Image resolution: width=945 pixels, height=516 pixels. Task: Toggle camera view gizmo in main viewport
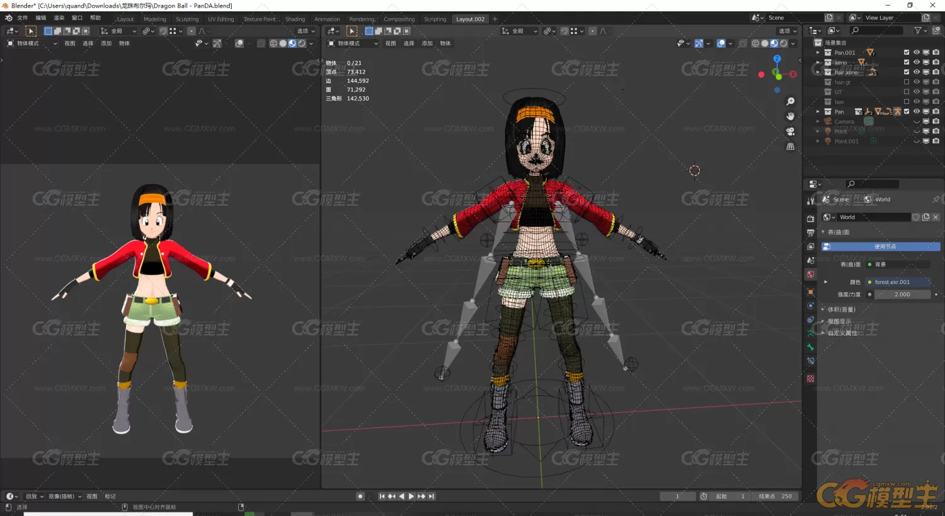791,132
